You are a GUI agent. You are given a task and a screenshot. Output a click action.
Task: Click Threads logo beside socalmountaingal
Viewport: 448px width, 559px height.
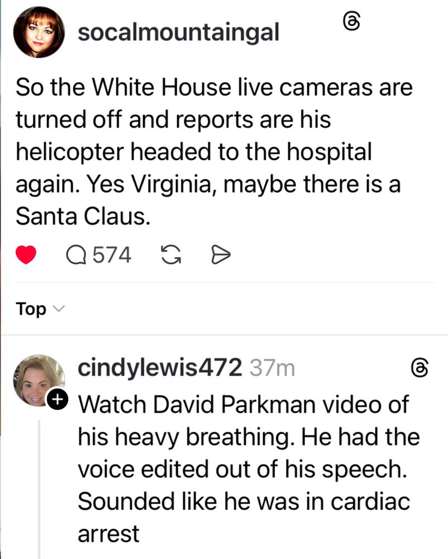click(x=351, y=21)
